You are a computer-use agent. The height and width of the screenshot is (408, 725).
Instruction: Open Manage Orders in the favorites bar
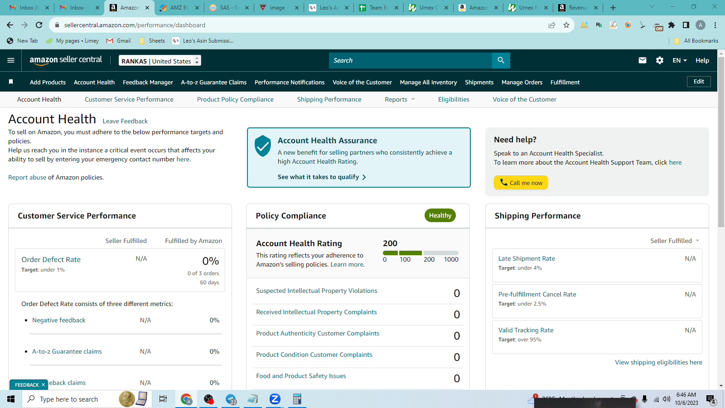pos(522,82)
